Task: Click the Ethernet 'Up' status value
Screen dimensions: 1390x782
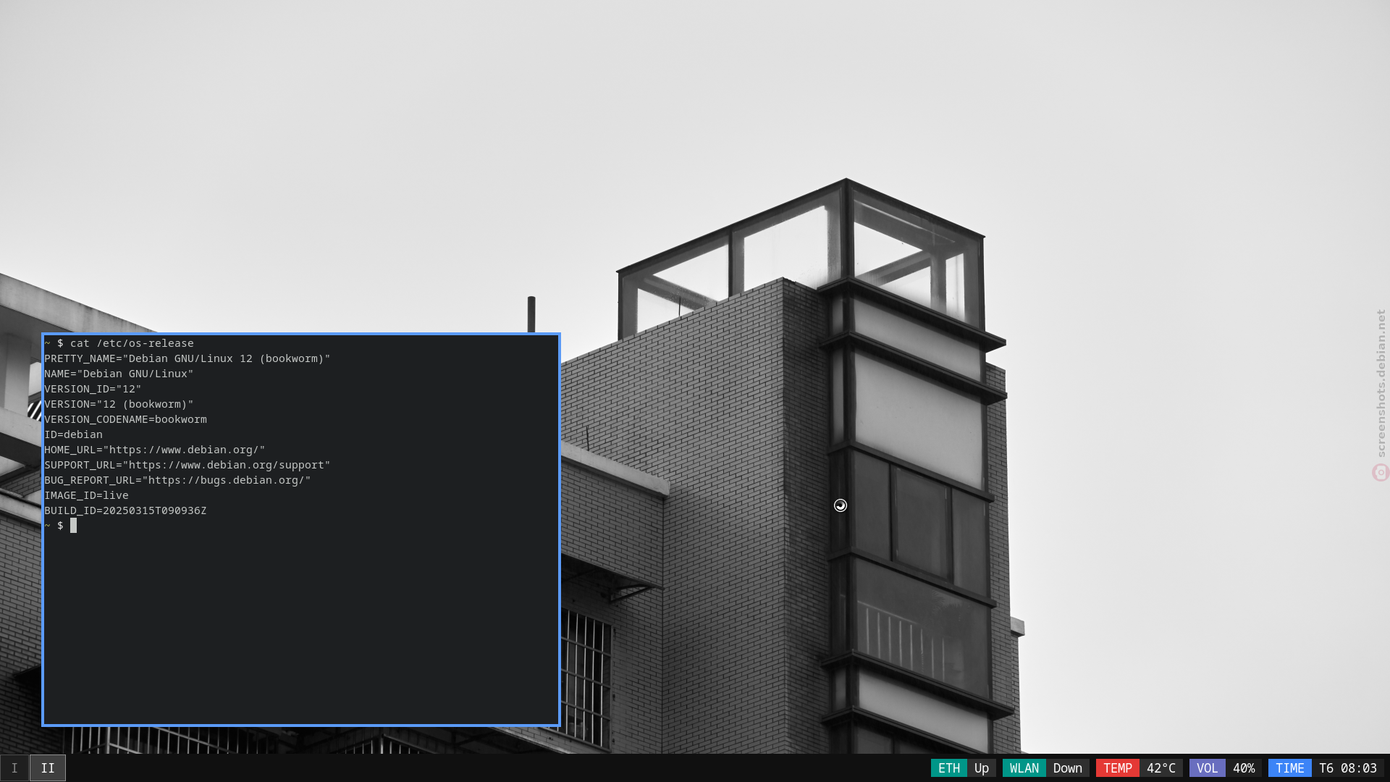Action: tap(982, 768)
